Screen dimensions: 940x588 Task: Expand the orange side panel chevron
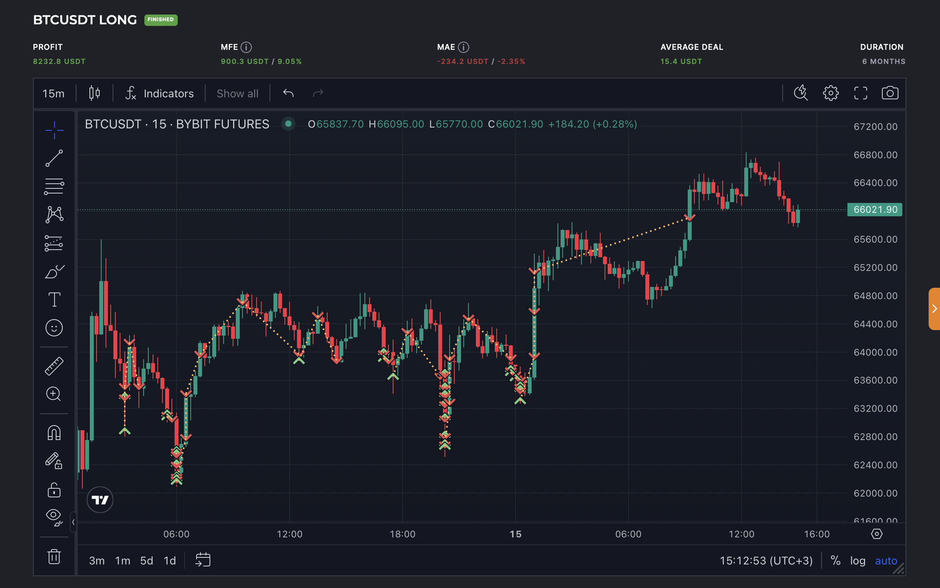point(935,309)
